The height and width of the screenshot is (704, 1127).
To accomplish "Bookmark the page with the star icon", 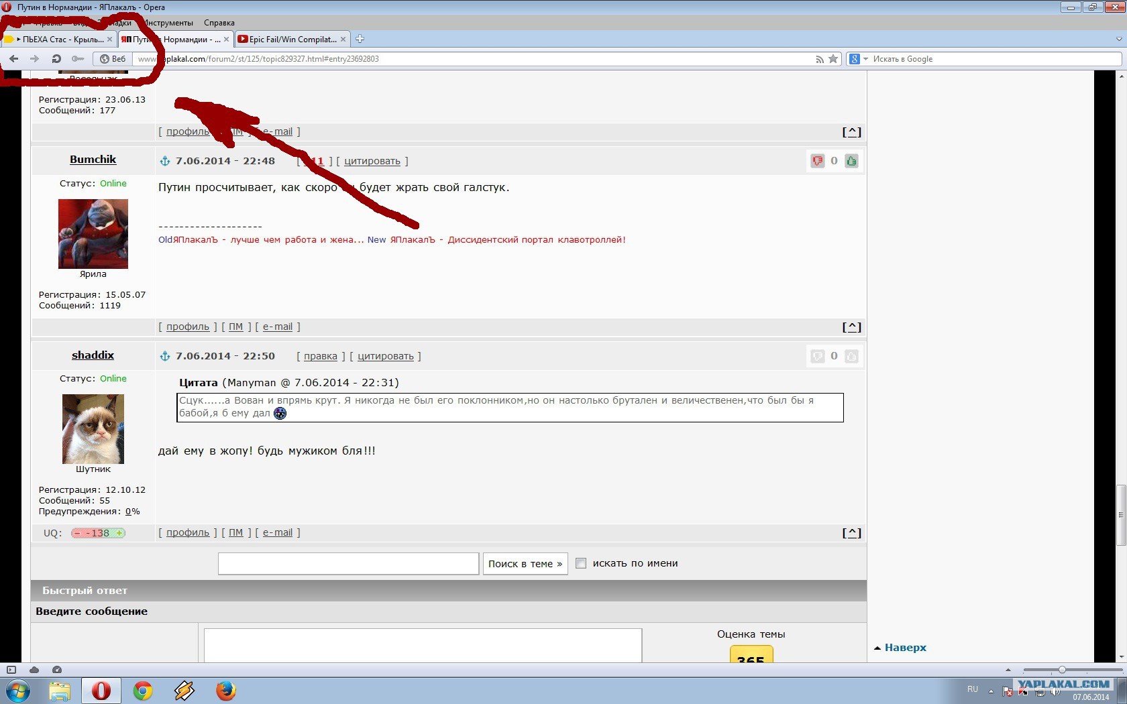I will 833,59.
